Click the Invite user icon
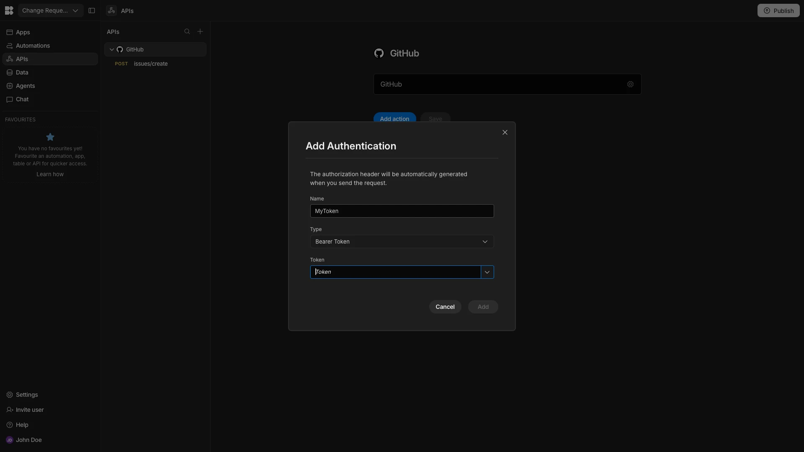This screenshot has width=804, height=452. (x=9, y=410)
